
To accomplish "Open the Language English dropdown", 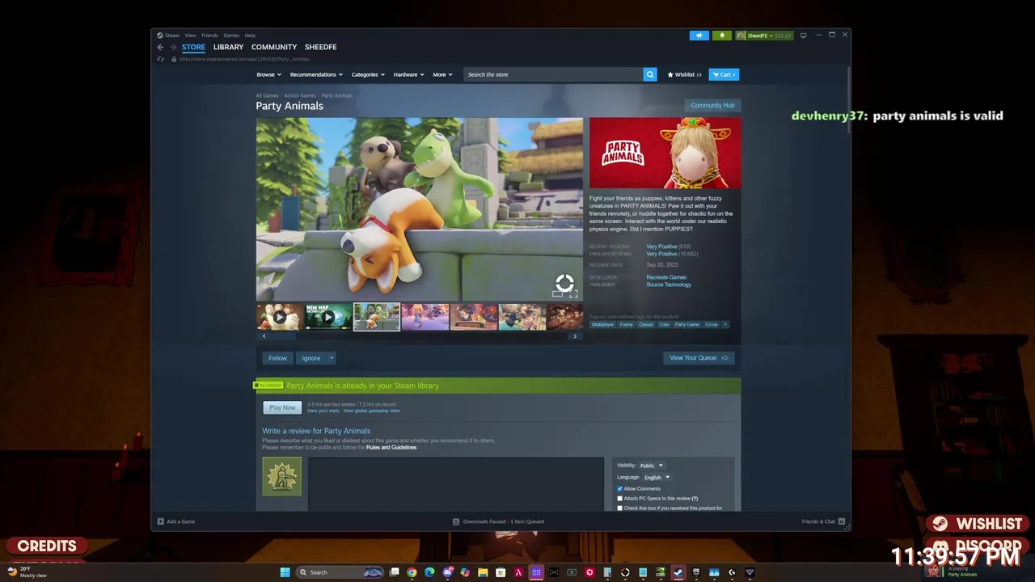I will coord(657,477).
